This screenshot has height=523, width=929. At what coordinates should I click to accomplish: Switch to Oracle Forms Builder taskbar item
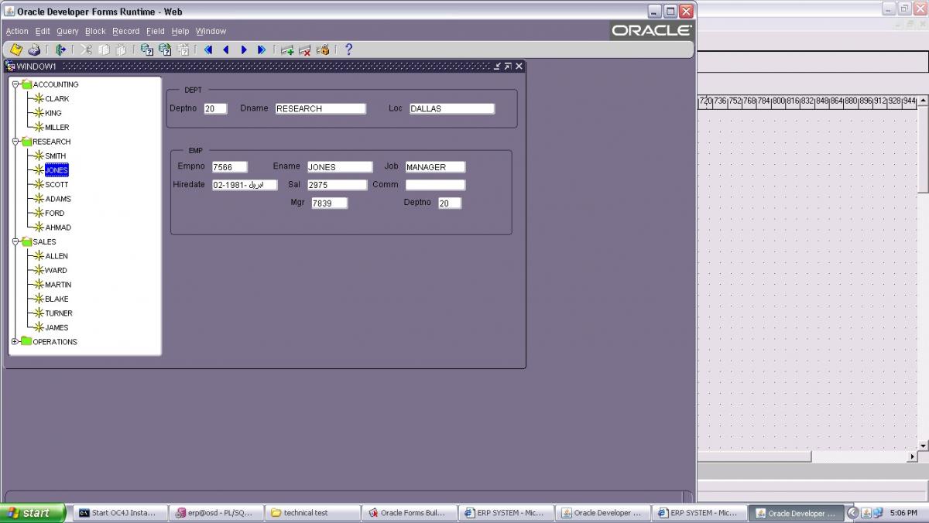(x=407, y=513)
